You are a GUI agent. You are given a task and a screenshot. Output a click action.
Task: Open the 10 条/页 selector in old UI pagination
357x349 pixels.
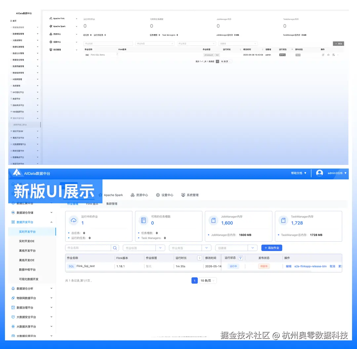click(226, 61)
